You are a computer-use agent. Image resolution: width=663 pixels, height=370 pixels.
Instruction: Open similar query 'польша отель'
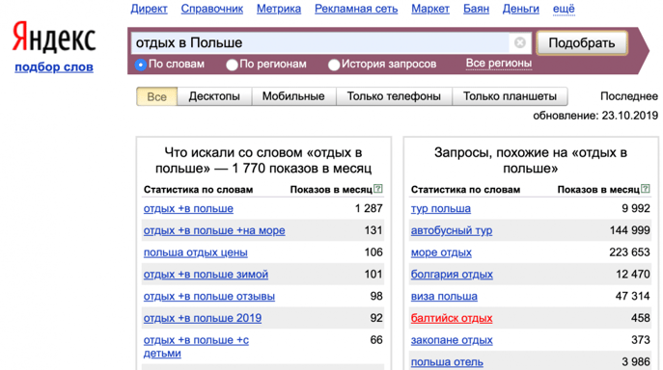point(447,362)
